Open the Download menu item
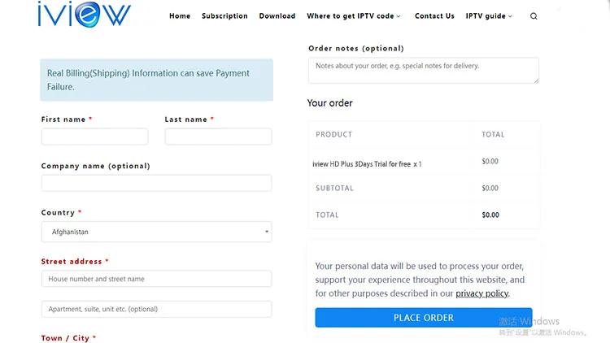The image size is (610, 343). pos(277,16)
